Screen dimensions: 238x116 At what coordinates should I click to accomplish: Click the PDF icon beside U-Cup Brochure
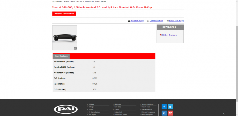(x=161, y=35)
